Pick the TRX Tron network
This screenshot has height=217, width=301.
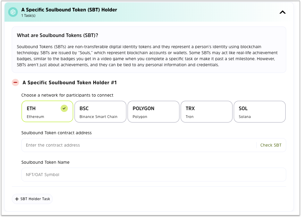coord(206,112)
